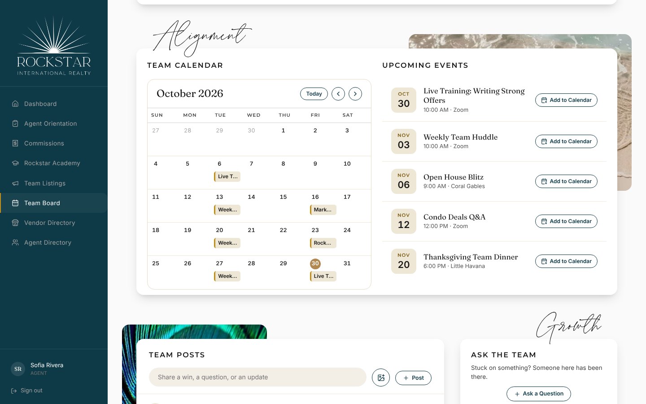This screenshot has width=646, height=404.
Task: Add Open House Blitz to calendar
Action: 566,181
